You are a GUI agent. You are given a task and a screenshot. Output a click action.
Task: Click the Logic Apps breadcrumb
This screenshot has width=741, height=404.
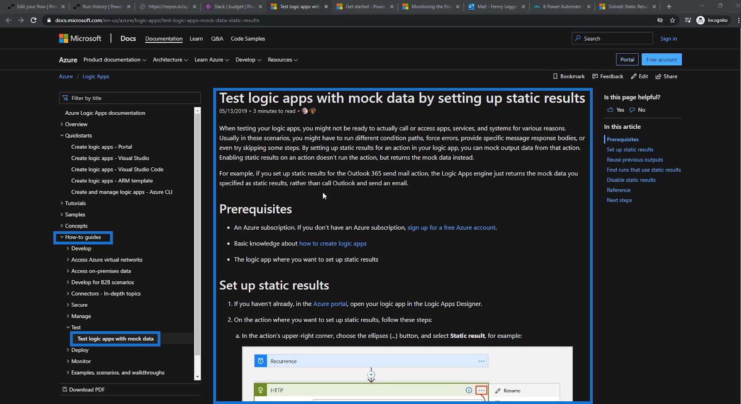96,76
